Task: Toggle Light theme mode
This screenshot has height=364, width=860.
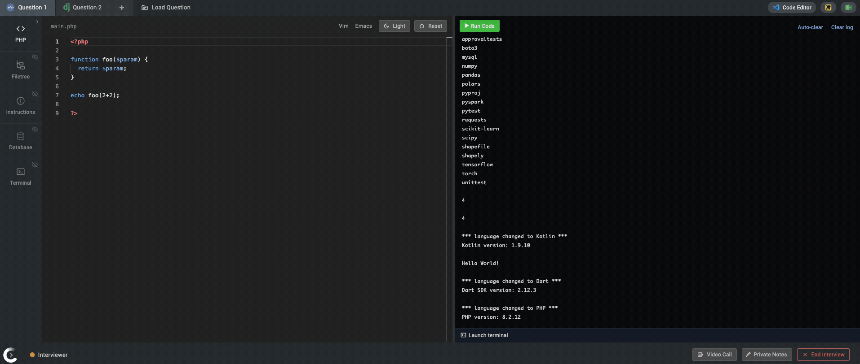Action: (394, 26)
